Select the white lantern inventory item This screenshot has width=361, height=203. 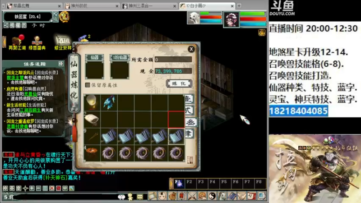point(92,102)
